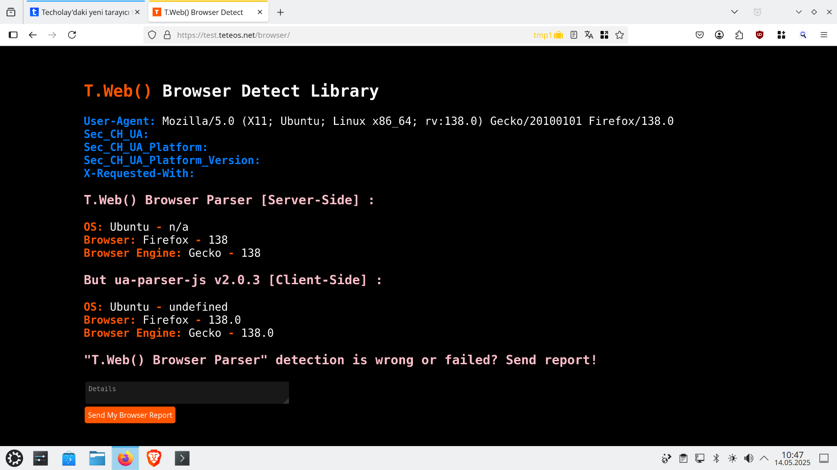The height and width of the screenshot is (470, 837).
Task: Open a new tab with the plus button
Action: coord(280,12)
